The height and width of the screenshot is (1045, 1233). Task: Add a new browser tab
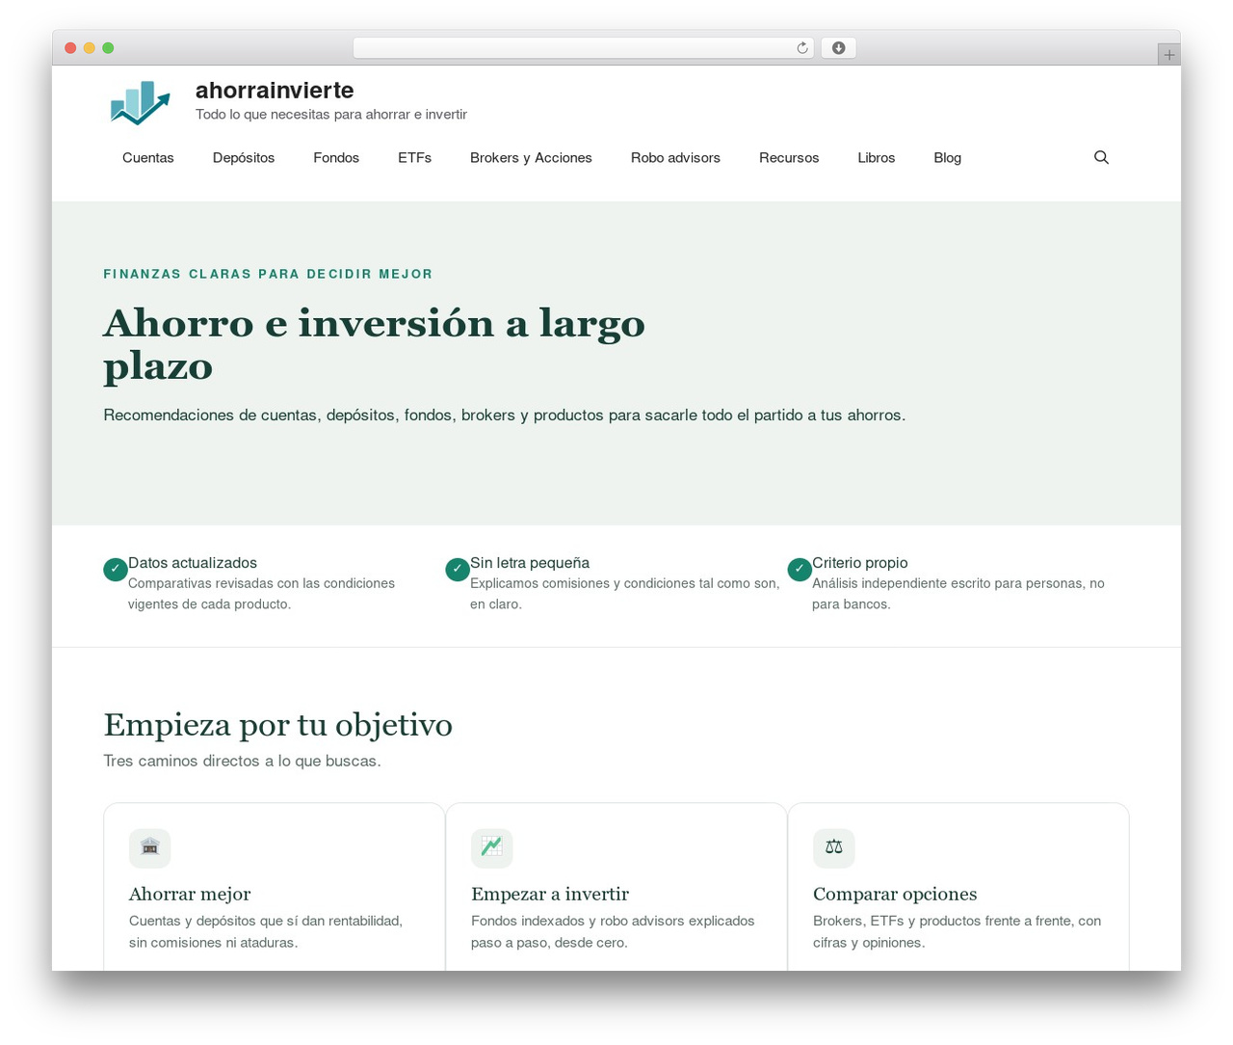click(1168, 55)
